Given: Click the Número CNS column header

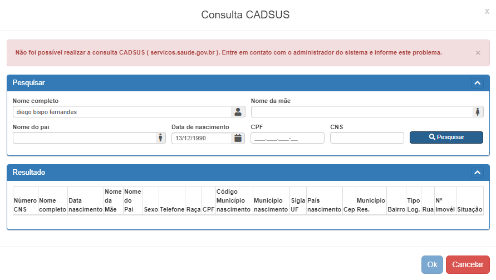Looking at the screenshot, I should [25, 204].
